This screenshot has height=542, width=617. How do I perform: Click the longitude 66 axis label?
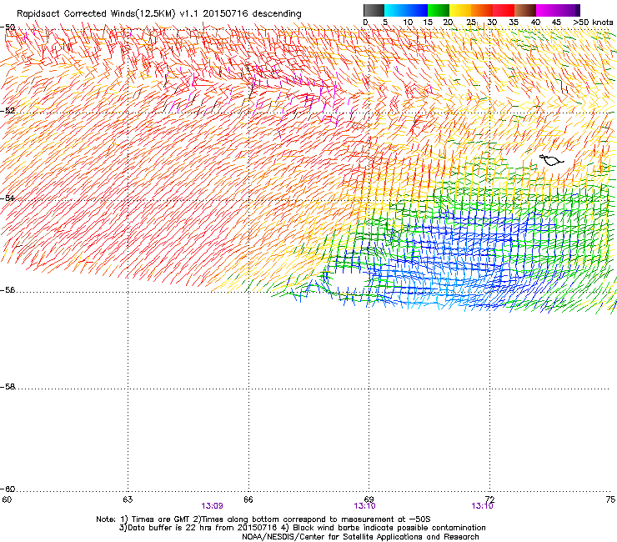248,499
